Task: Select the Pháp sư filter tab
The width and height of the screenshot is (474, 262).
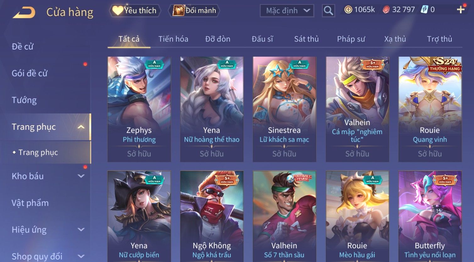Action: pos(351,39)
